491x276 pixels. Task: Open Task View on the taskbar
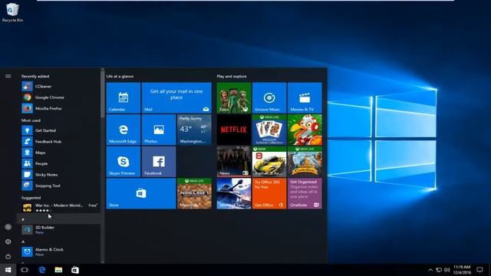(25, 270)
